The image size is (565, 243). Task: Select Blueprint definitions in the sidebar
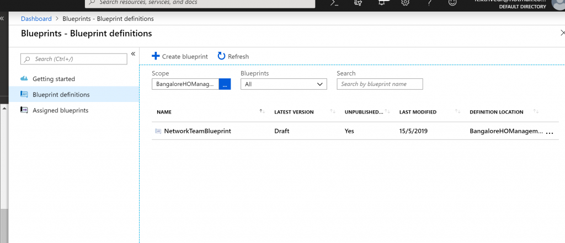pos(61,95)
